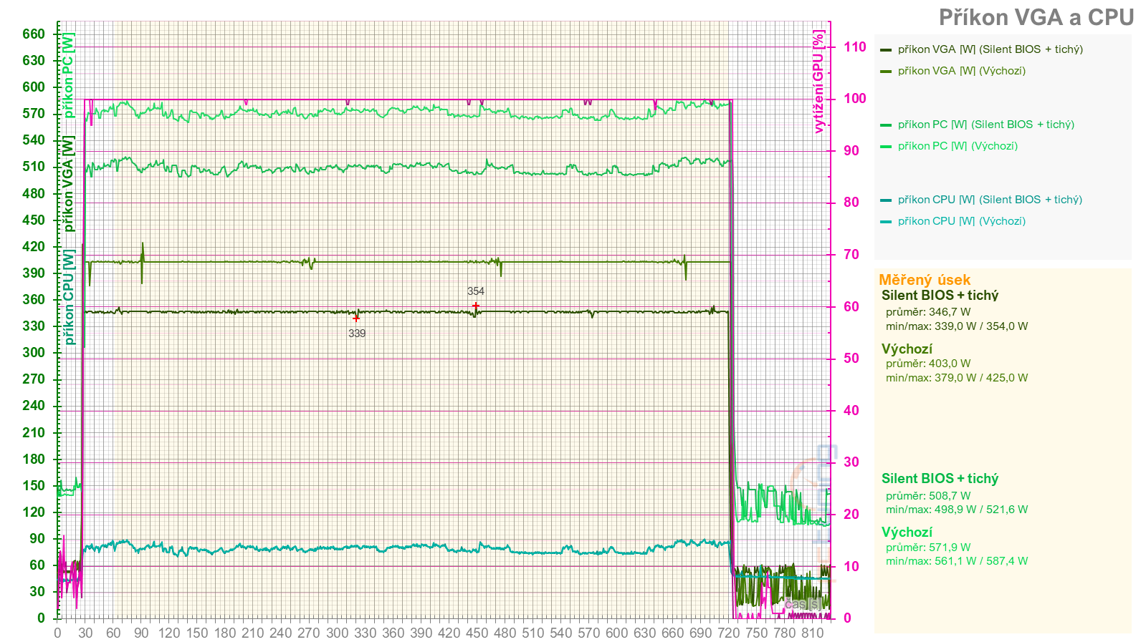Click the dark green VGA Silent BIOS legend swatch
This screenshot has width=1146, height=642.
point(886,50)
